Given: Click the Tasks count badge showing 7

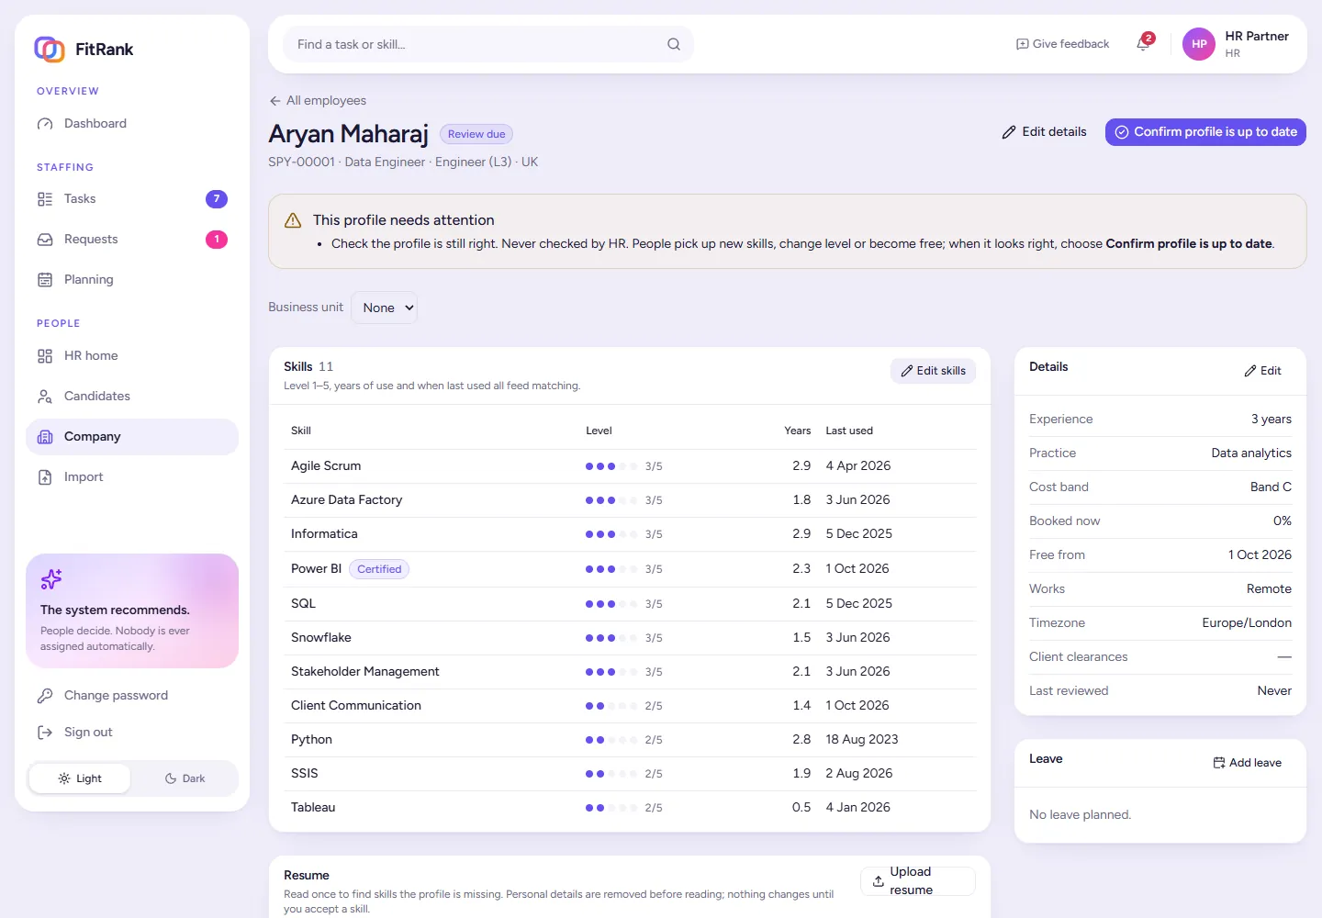Looking at the screenshot, I should (x=217, y=199).
